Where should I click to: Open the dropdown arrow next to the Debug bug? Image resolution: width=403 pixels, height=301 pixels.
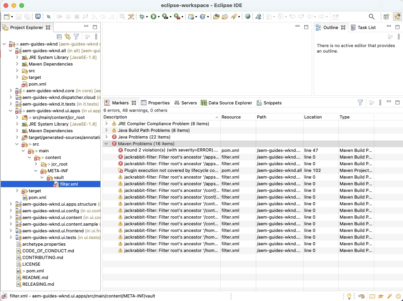(x=147, y=17)
